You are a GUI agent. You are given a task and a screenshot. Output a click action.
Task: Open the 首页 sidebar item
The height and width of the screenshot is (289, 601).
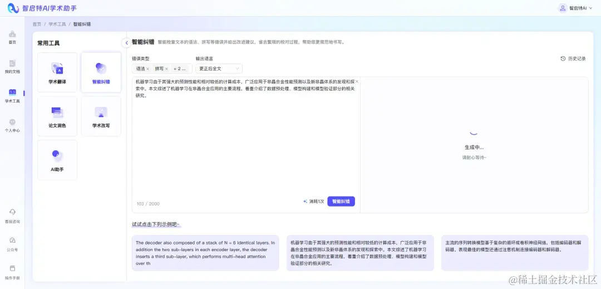click(x=12, y=37)
